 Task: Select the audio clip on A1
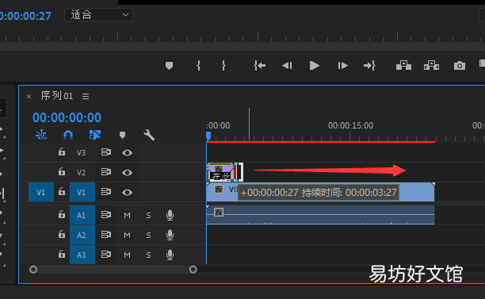[x=320, y=215]
